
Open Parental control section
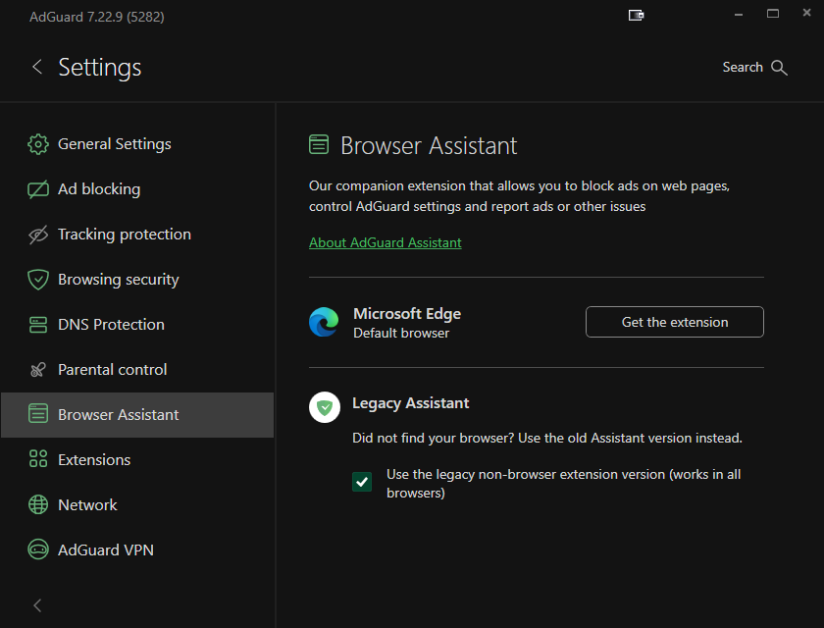pyautogui.click(x=137, y=370)
